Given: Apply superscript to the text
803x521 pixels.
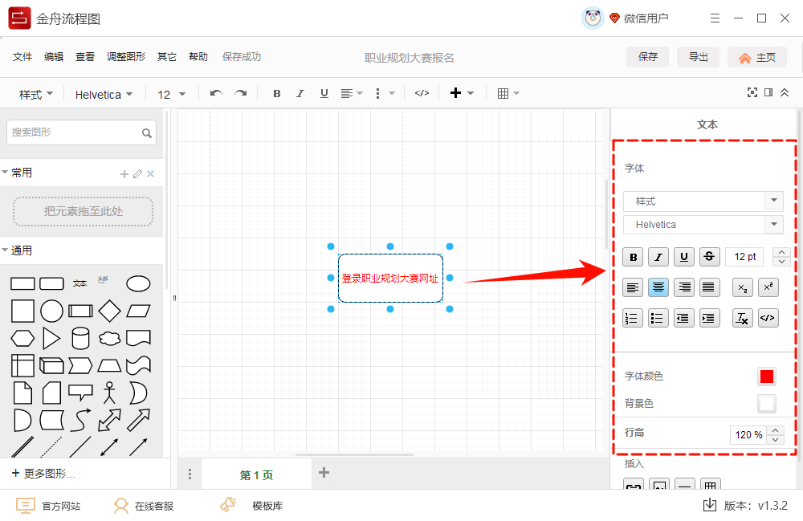Looking at the screenshot, I should pos(768,287).
